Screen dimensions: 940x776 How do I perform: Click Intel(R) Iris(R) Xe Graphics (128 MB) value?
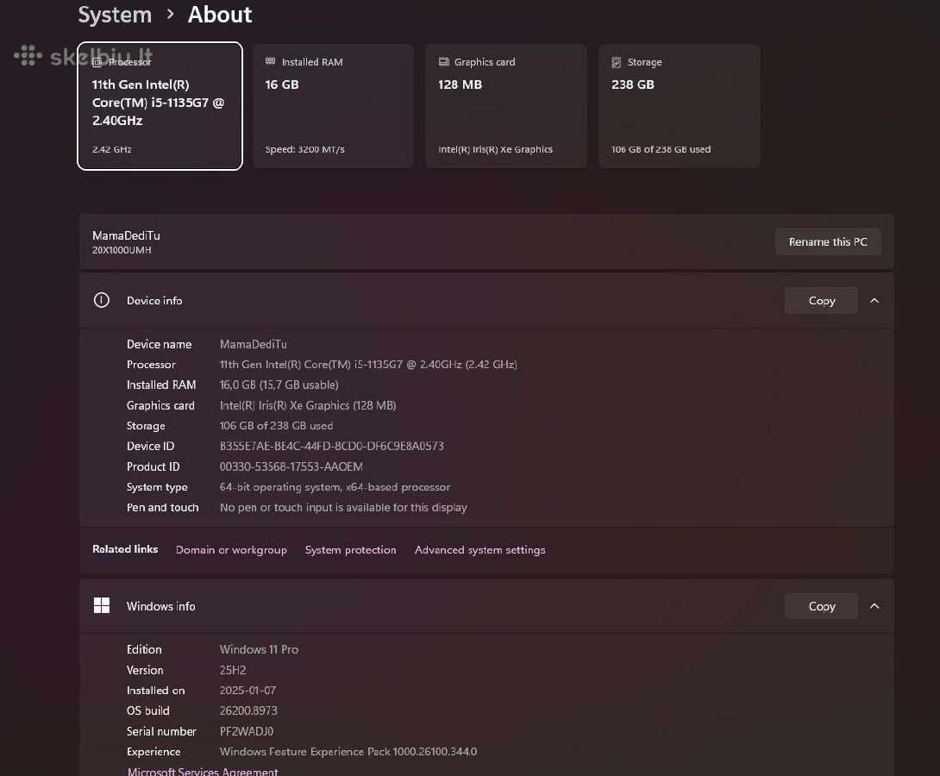308,405
